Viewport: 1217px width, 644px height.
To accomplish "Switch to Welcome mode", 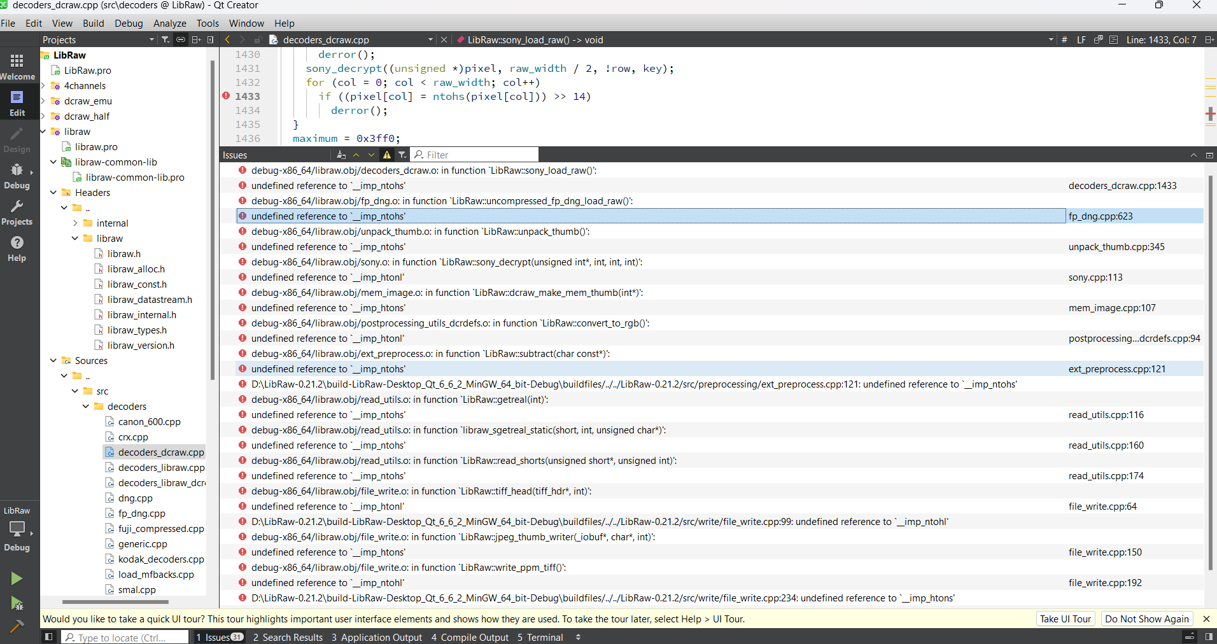I will [x=17, y=66].
